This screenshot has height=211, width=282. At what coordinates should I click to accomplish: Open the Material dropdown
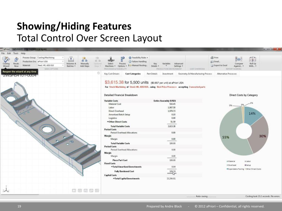point(51,65)
